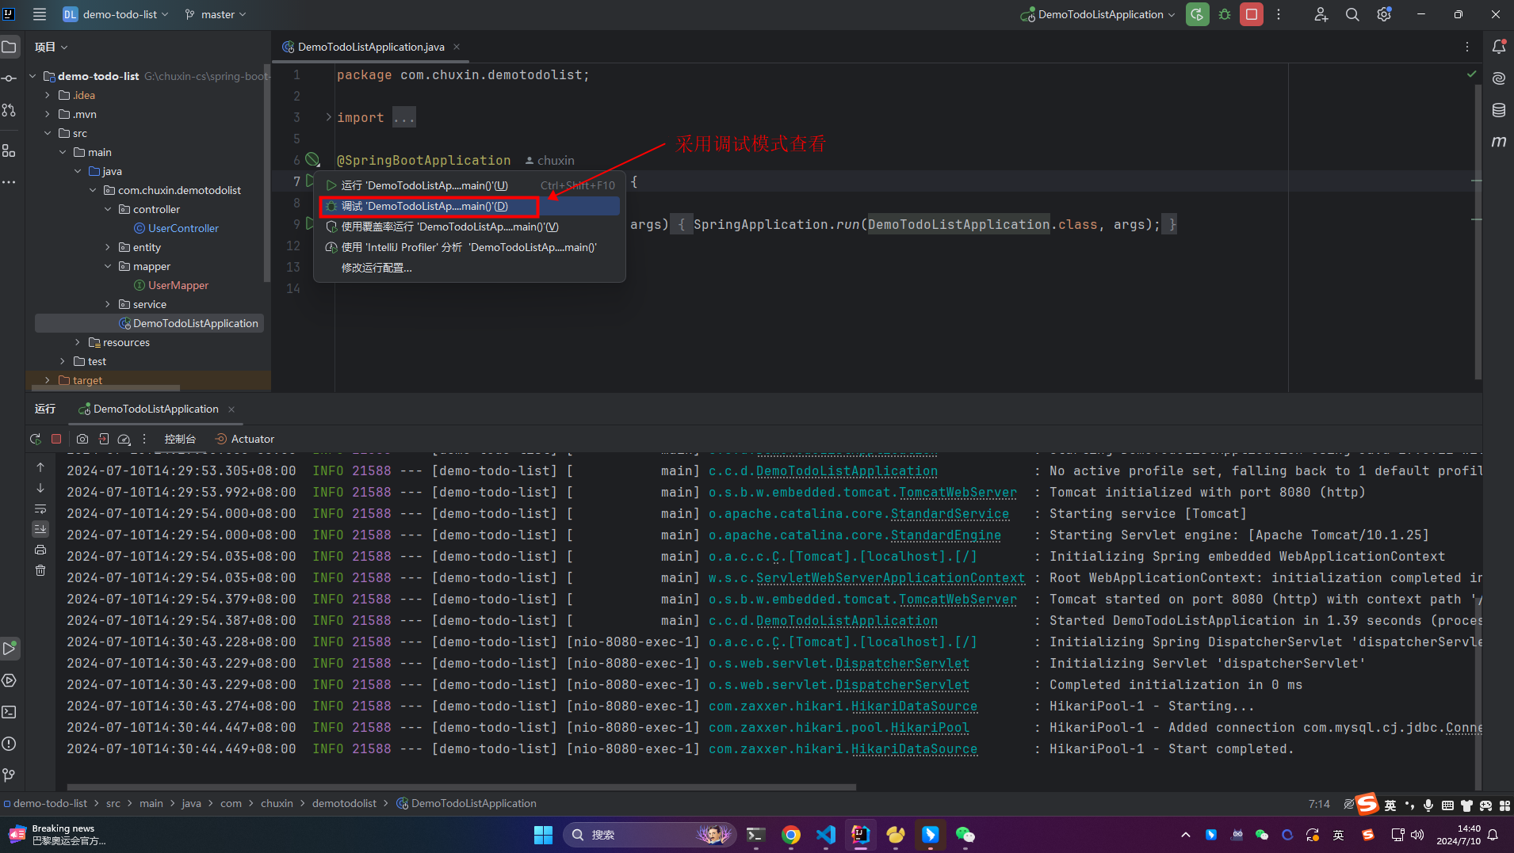Switch to the 控制台 console tab
1514x853 pixels.
[x=180, y=439]
